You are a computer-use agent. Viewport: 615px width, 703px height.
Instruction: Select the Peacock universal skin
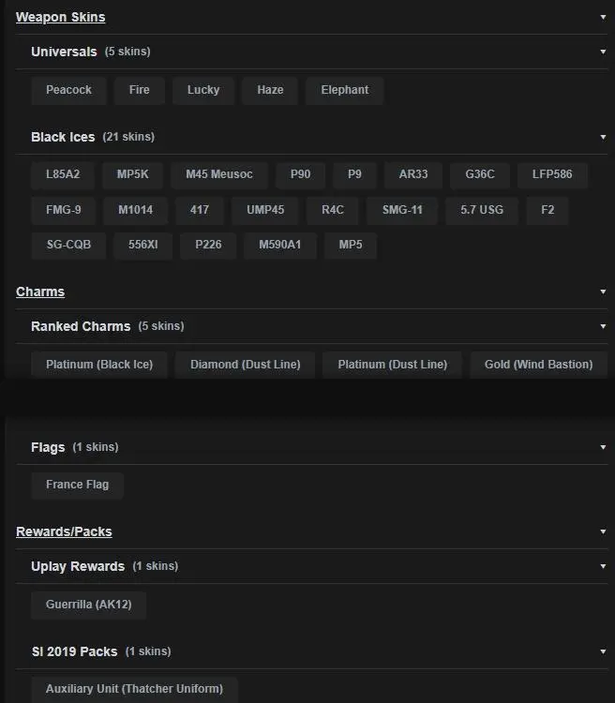[x=68, y=90]
